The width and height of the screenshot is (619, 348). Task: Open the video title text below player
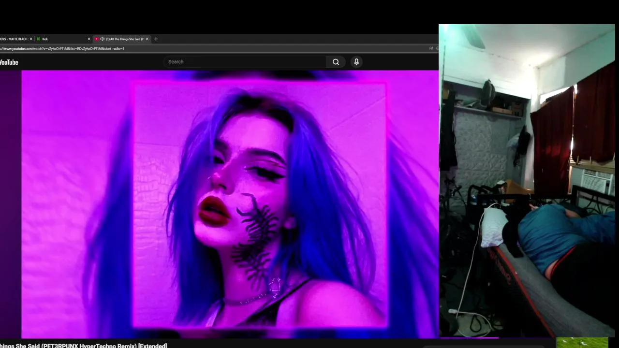click(83, 346)
